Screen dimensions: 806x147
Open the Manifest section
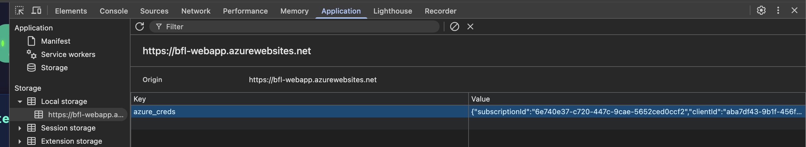[55, 41]
